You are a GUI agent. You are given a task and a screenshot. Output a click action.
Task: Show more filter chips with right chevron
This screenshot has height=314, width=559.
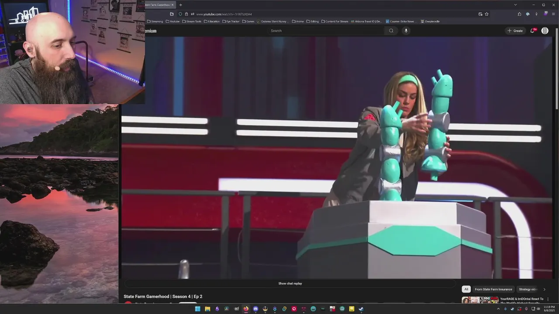coord(544,289)
